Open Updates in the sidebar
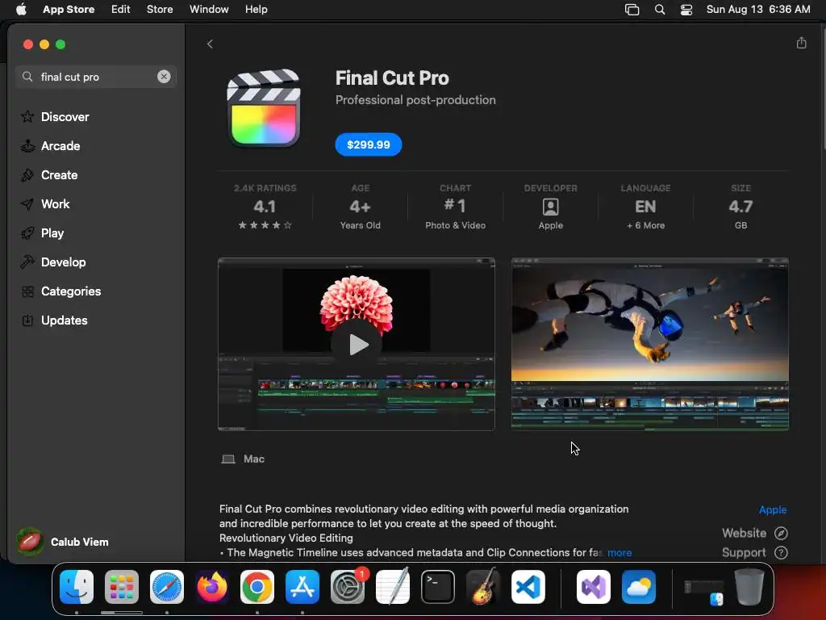Image resolution: width=826 pixels, height=620 pixels. (54, 320)
